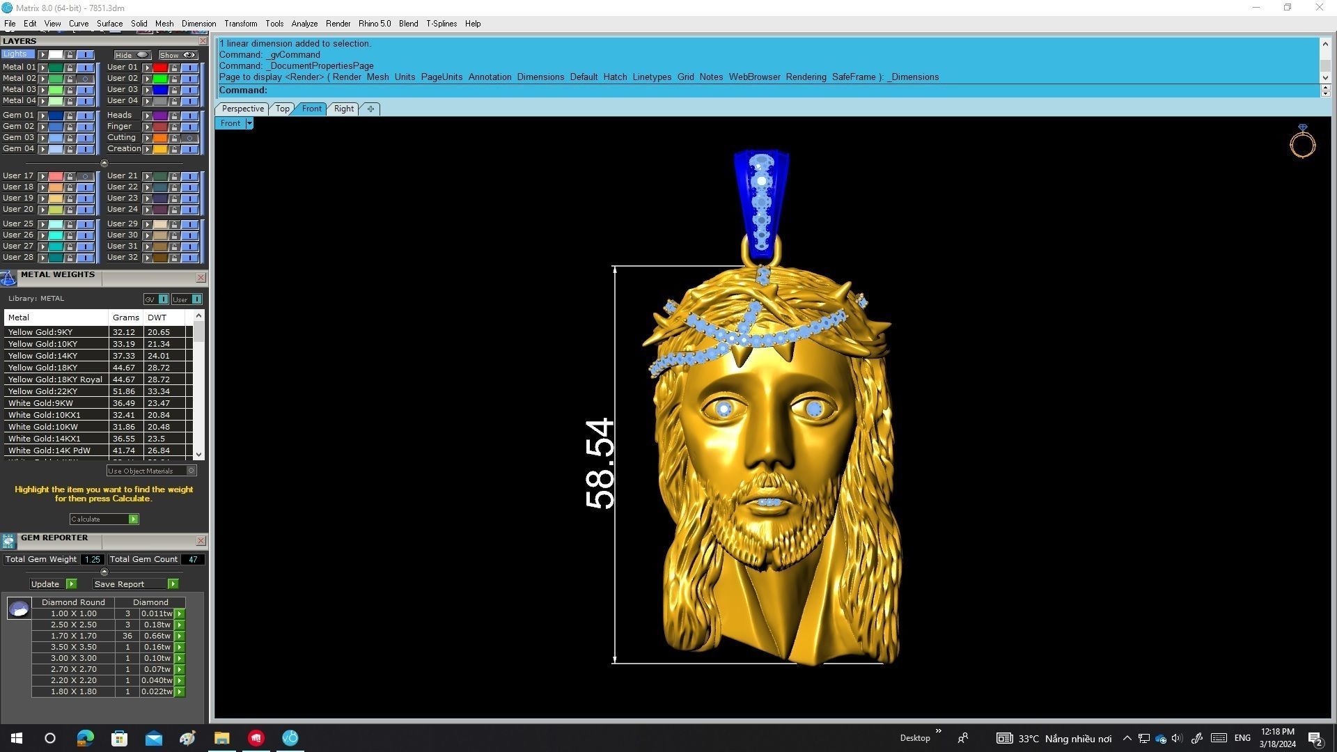
Task: Click lock icon on User 01 layer
Action: (x=174, y=68)
